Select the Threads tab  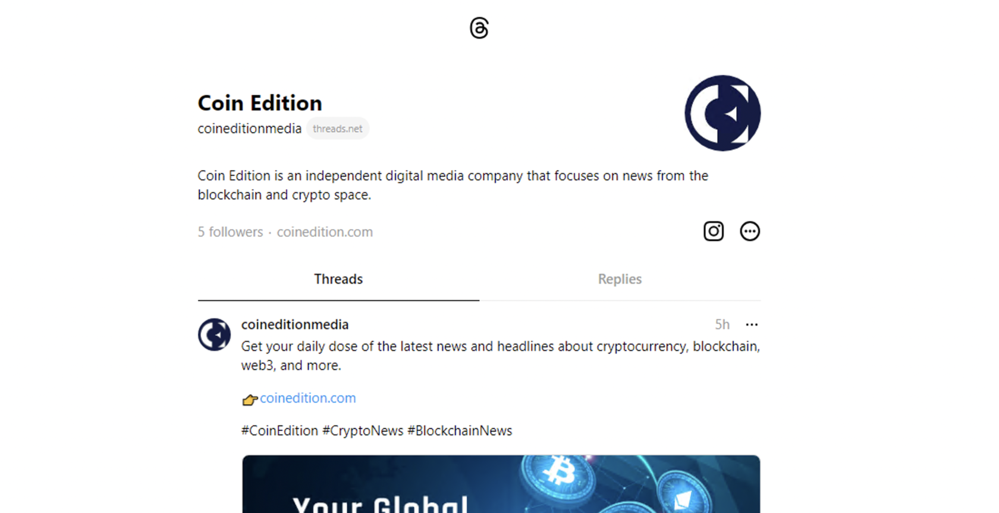click(x=338, y=279)
